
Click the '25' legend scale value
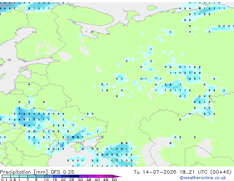(72, 180)
